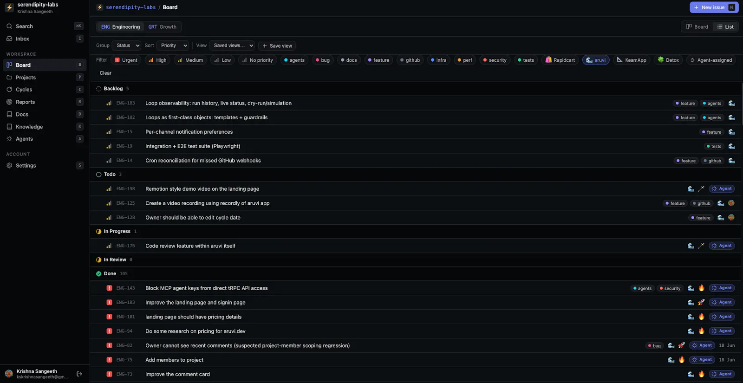
Task: Toggle the Agent-assigned filter
Action: click(x=711, y=60)
